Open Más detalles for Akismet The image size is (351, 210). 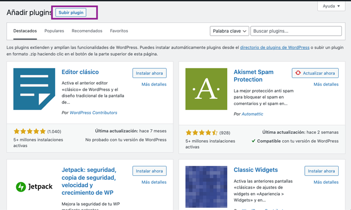pos(326,85)
